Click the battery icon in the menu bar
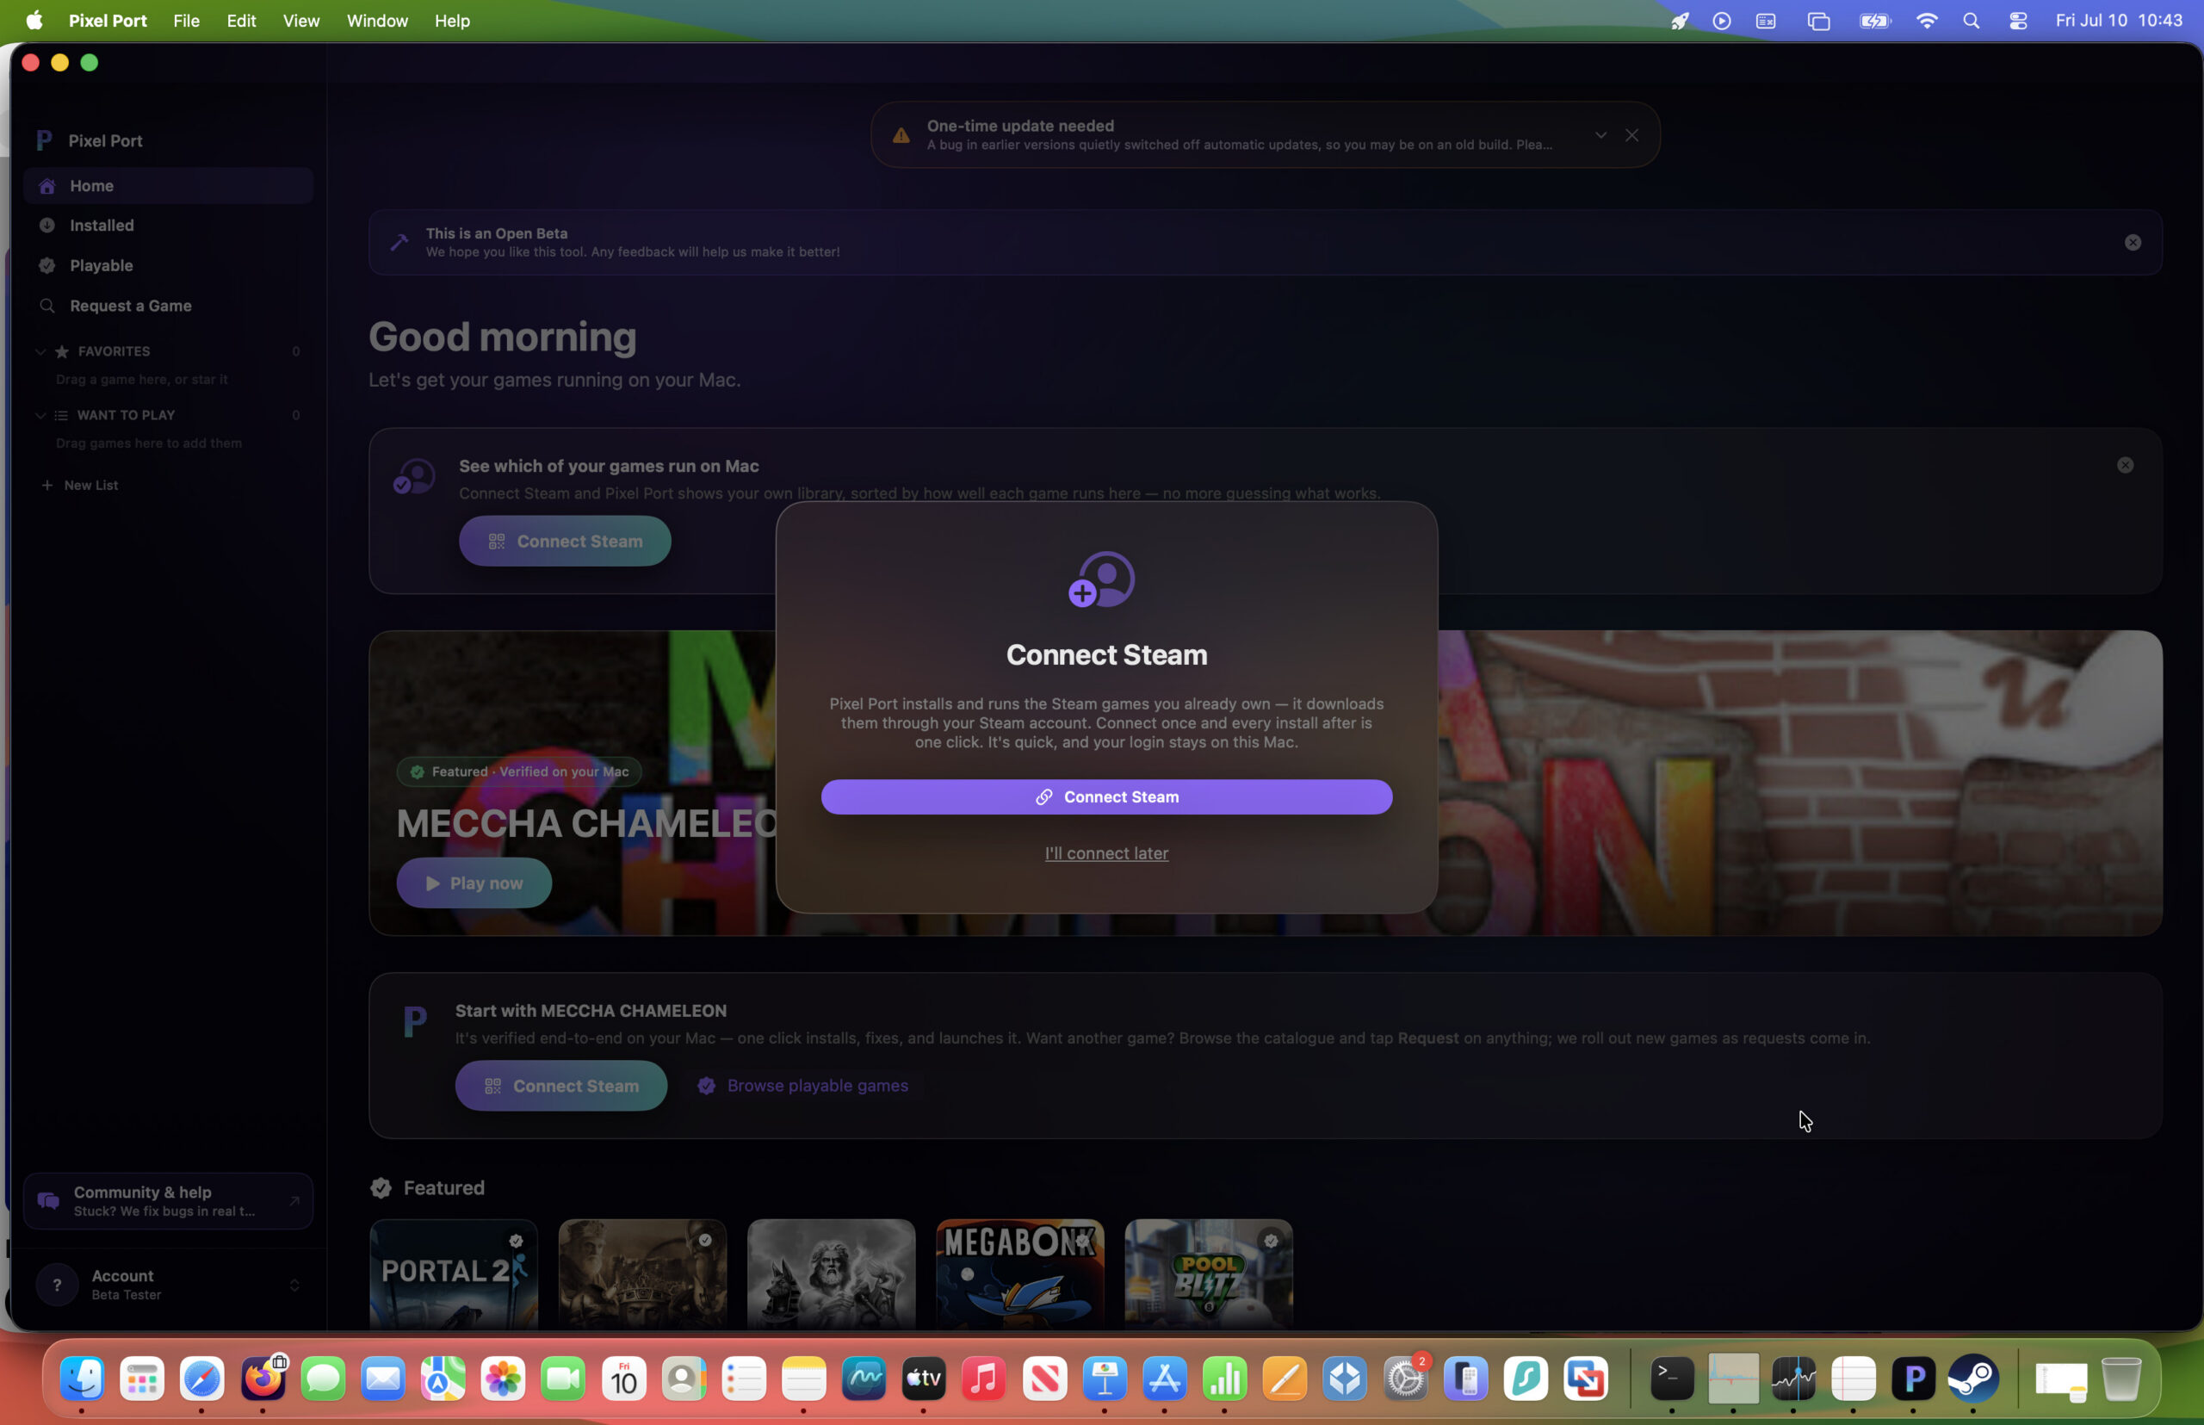 click(x=1874, y=21)
